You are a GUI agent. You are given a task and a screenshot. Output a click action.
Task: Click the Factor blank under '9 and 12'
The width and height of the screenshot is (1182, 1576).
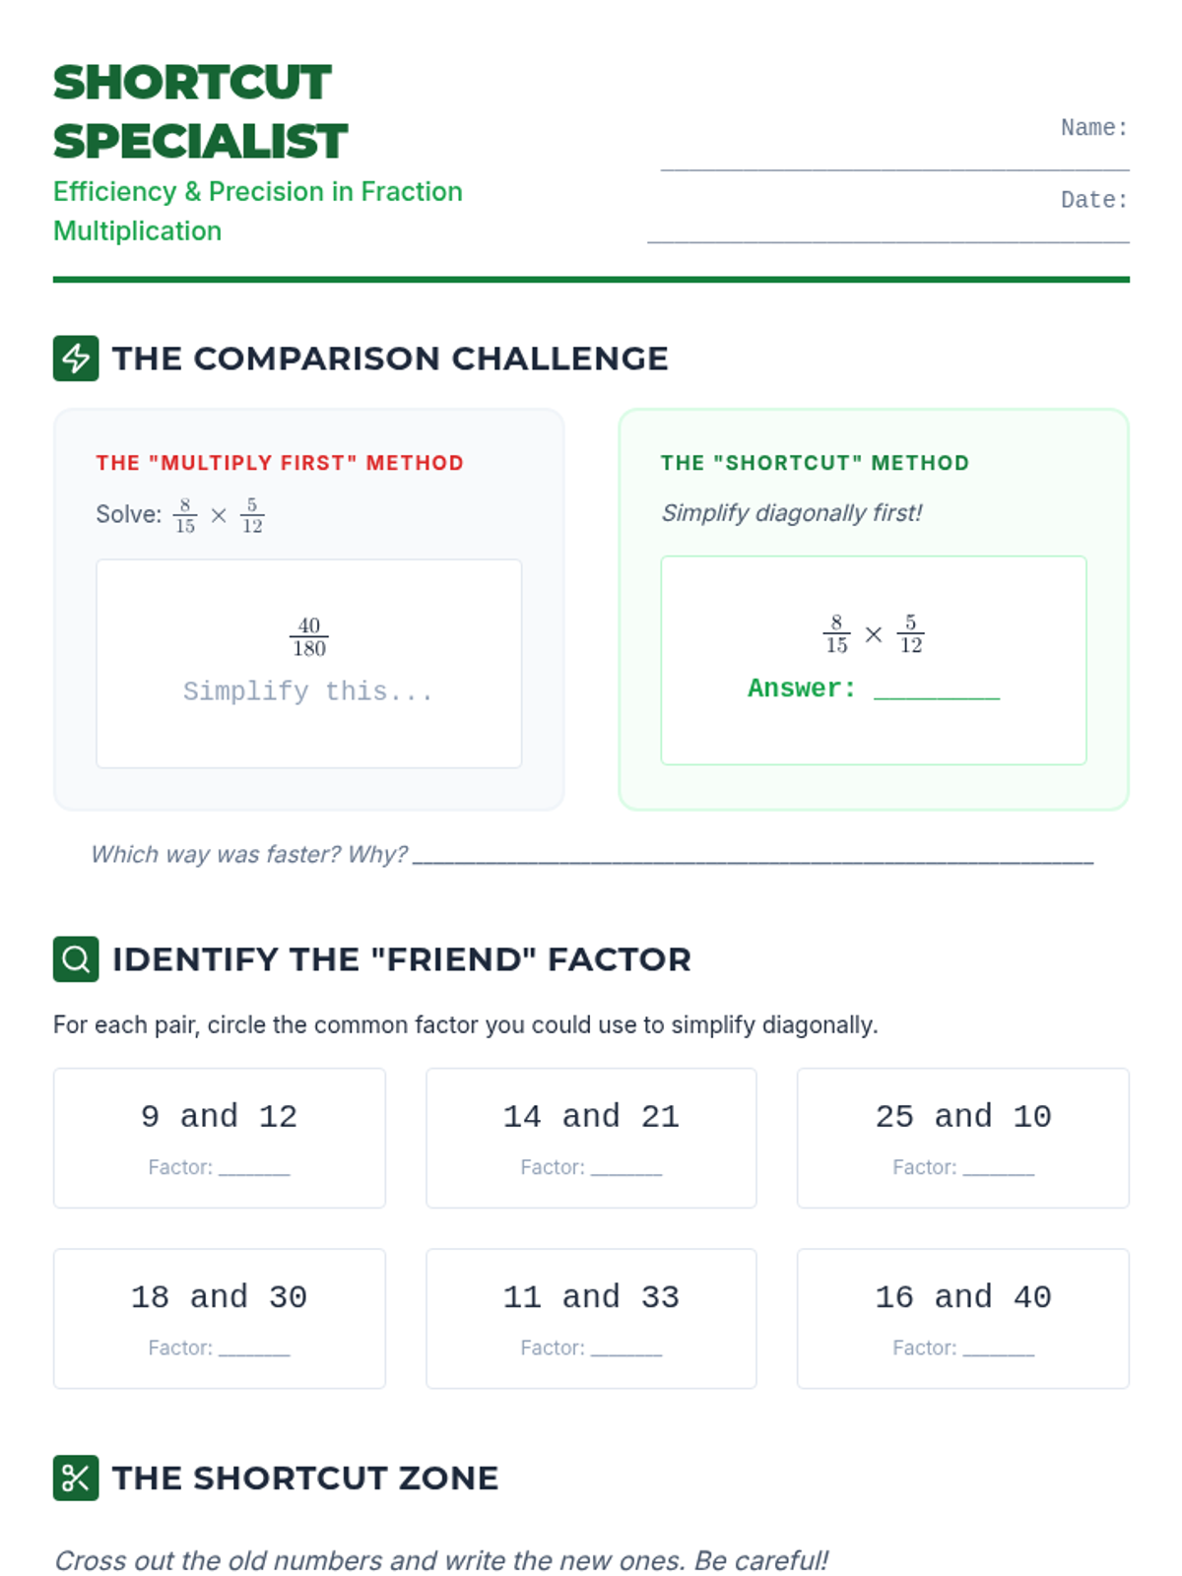point(254,1169)
